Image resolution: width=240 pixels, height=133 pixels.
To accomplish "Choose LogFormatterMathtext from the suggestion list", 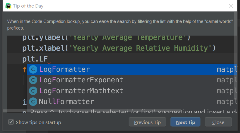I will pos(81,90).
